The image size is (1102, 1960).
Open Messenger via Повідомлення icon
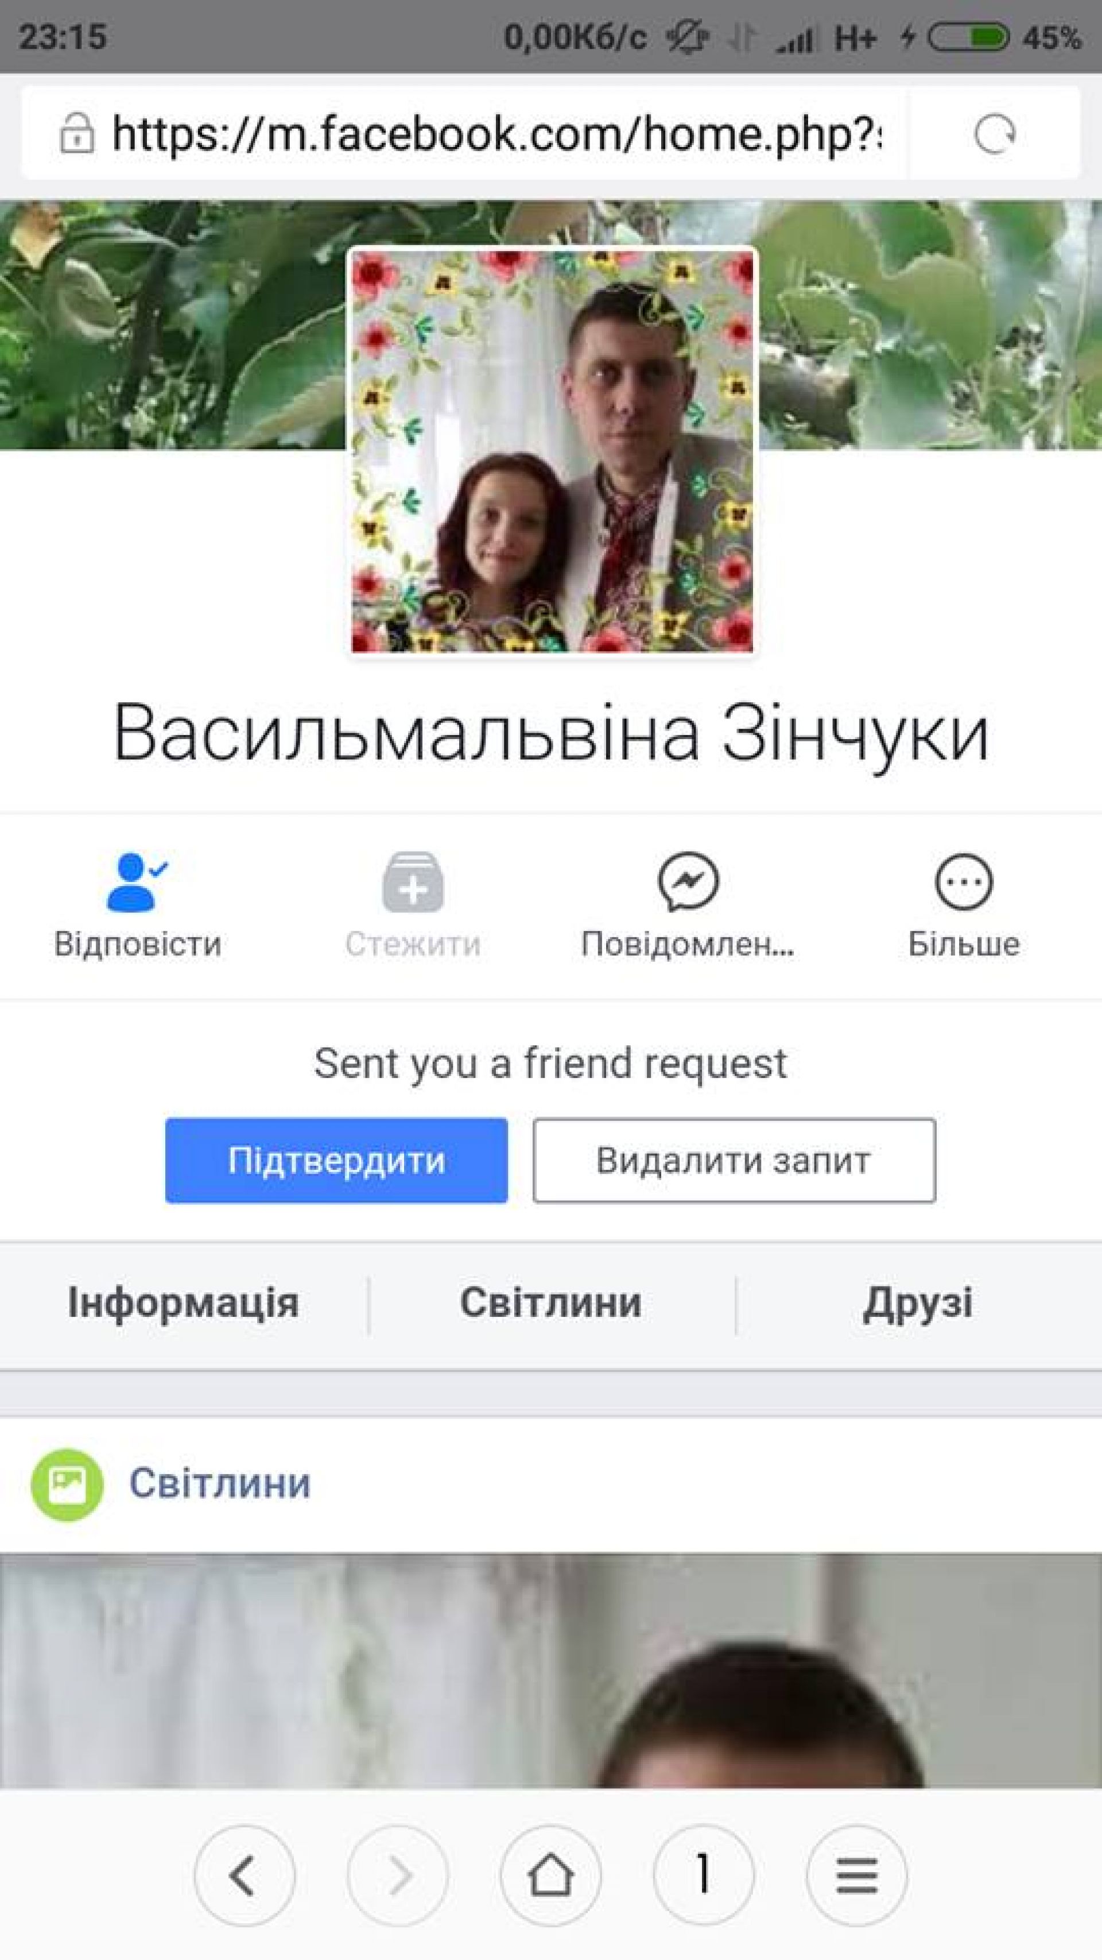688,883
